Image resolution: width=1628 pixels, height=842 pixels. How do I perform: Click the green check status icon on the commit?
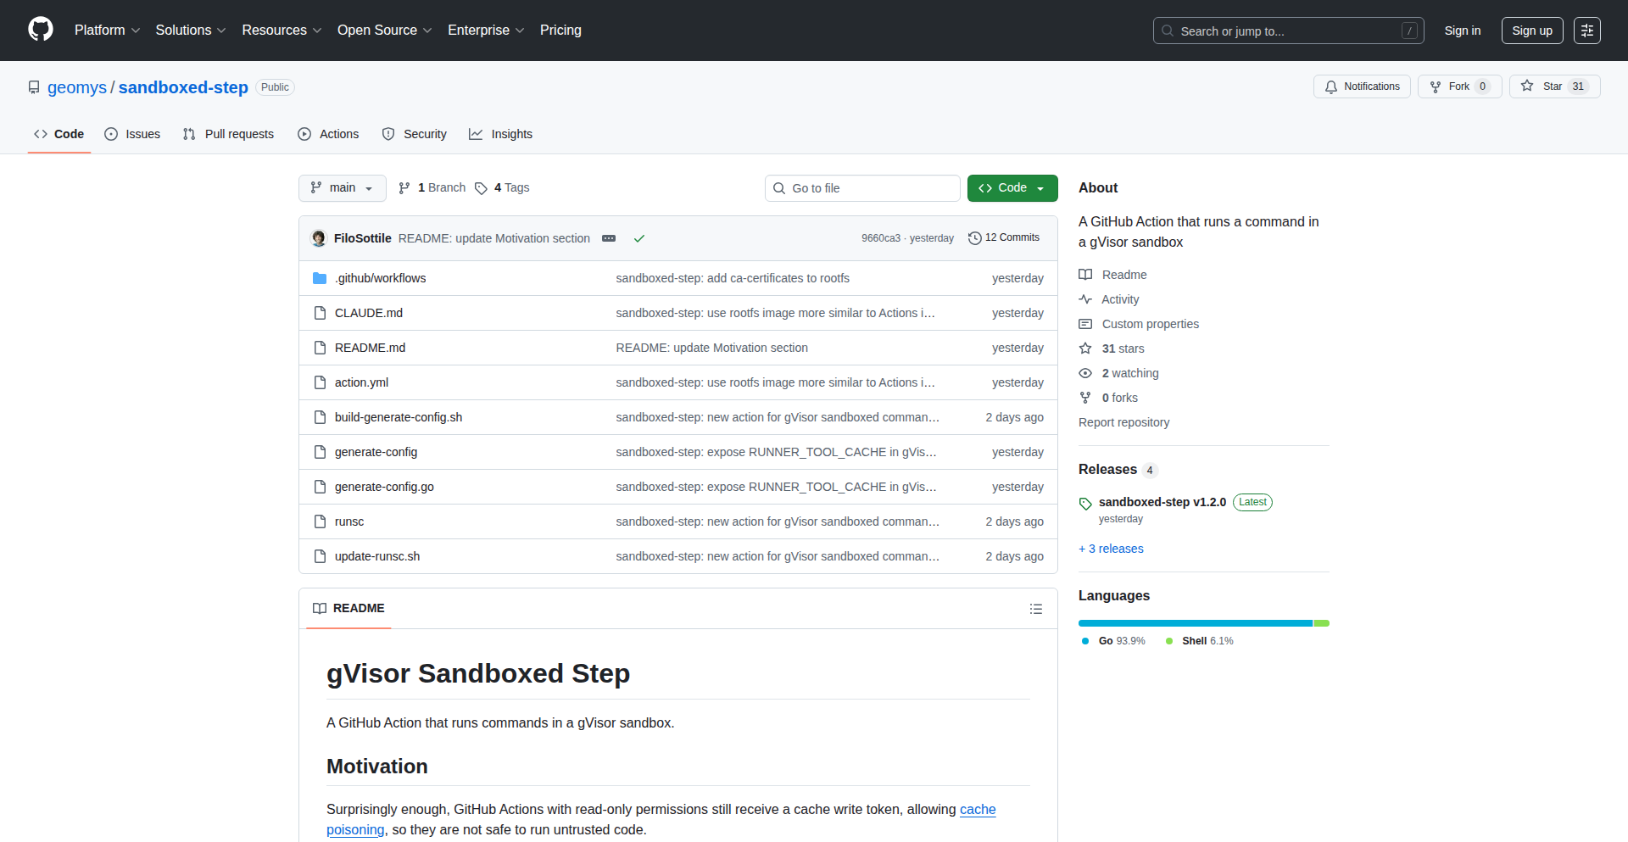coord(639,238)
